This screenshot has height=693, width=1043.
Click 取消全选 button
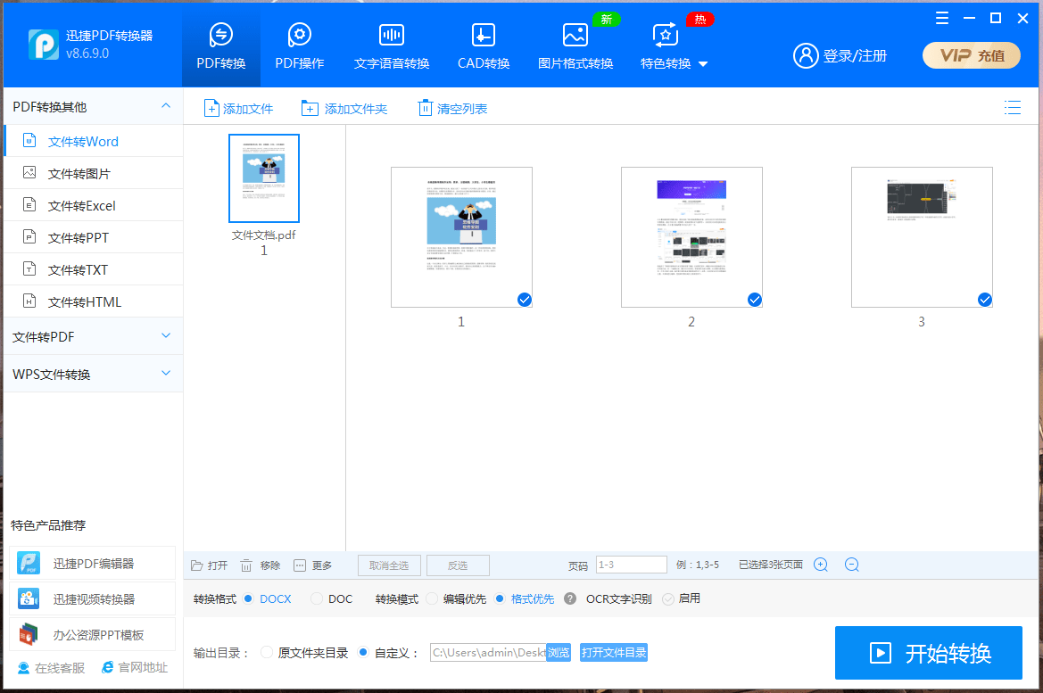click(389, 565)
